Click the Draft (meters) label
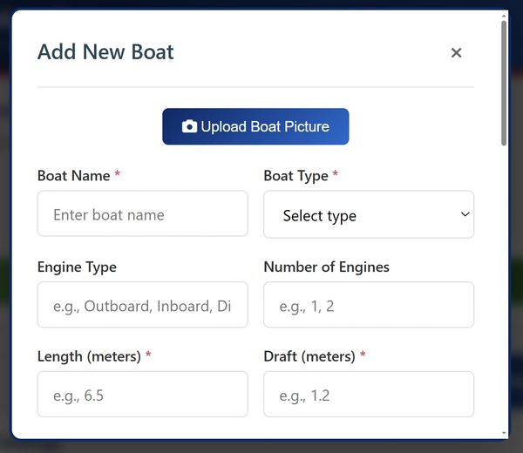Screen dimensions: 523x453 (x=309, y=356)
